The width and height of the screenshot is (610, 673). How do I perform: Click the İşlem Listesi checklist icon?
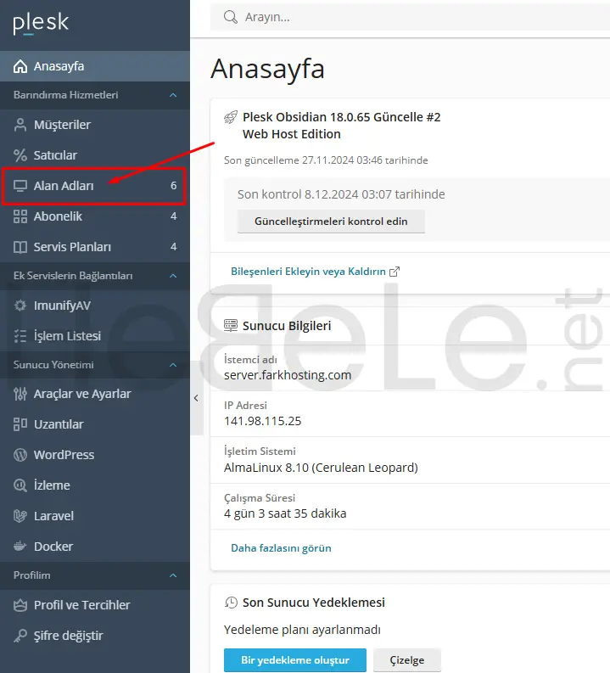point(20,336)
